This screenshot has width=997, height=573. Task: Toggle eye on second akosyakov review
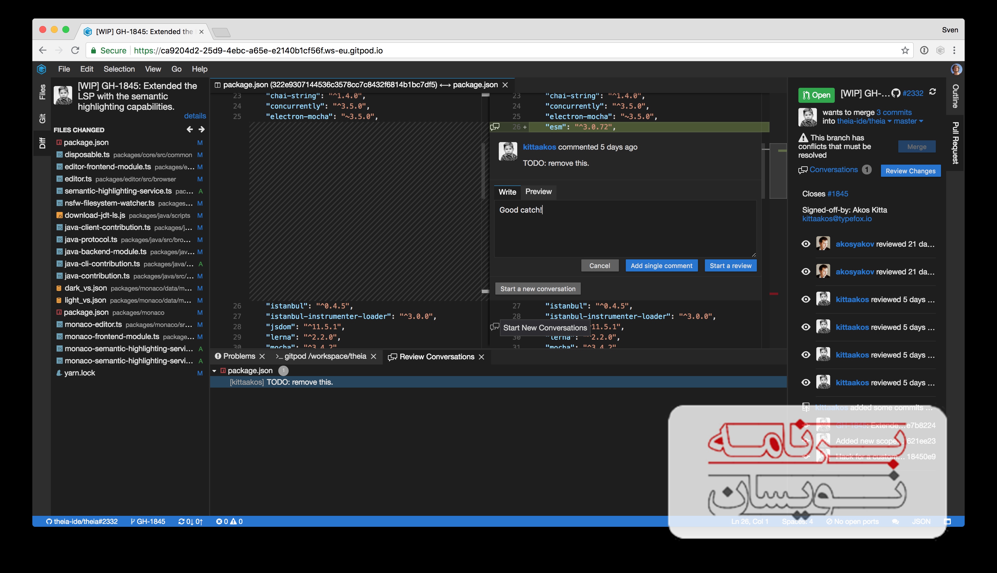coord(805,271)
